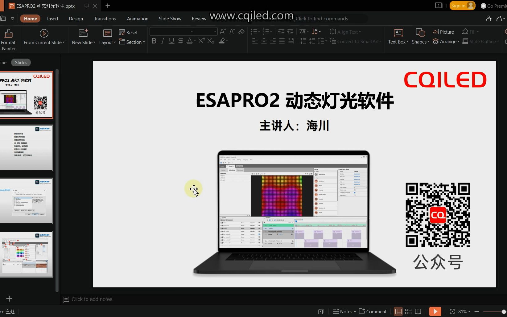The image size is (507, 317).
Task: Add a Comment
Action: 373,311
